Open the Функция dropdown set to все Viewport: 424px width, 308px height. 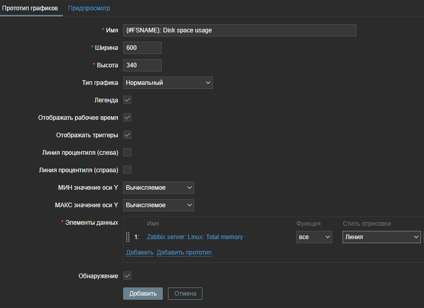314,237
